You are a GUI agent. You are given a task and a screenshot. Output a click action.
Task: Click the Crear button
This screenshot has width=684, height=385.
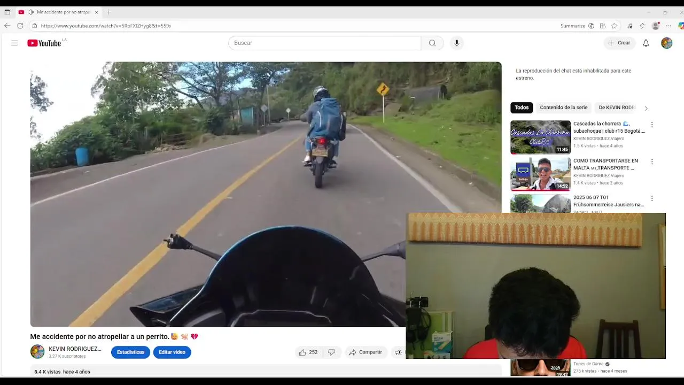tap(619, 43)
